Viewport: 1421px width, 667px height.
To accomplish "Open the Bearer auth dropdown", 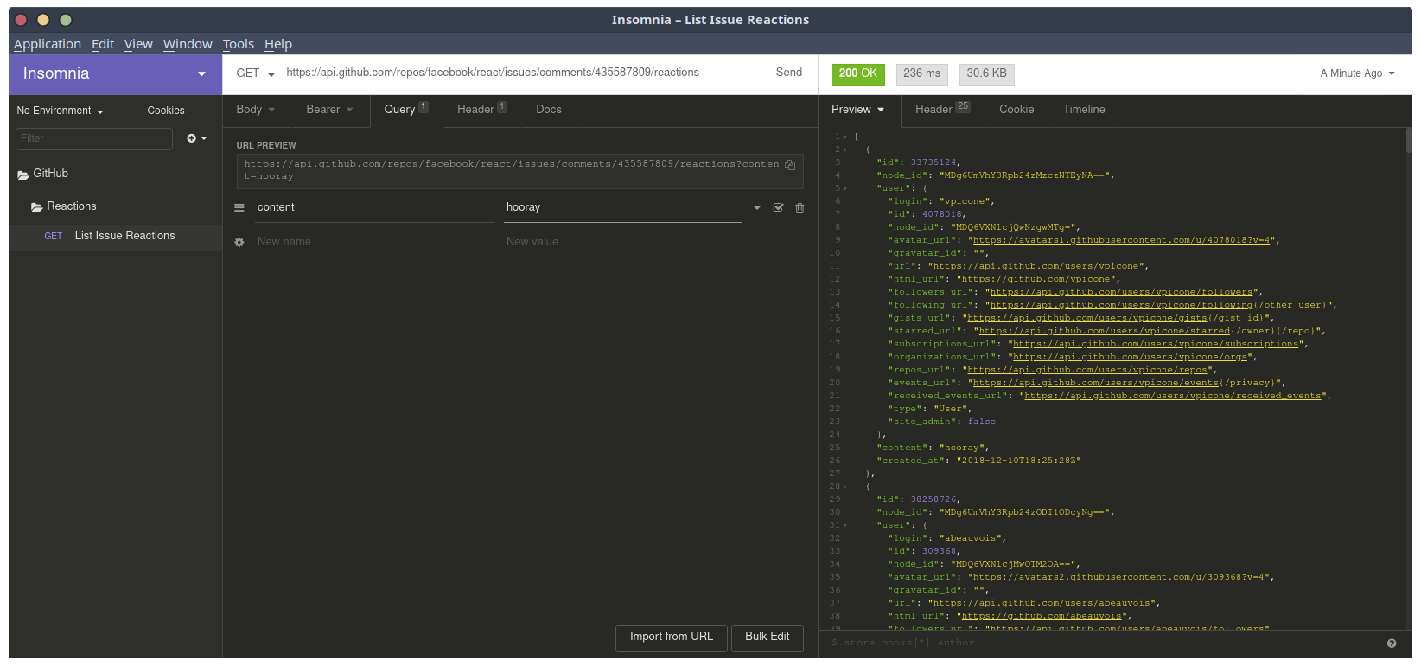I will click(329, 110).
